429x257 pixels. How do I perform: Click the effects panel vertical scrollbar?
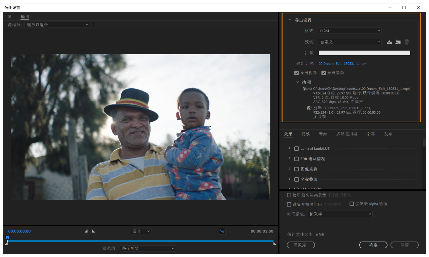[x=424, y=143]
